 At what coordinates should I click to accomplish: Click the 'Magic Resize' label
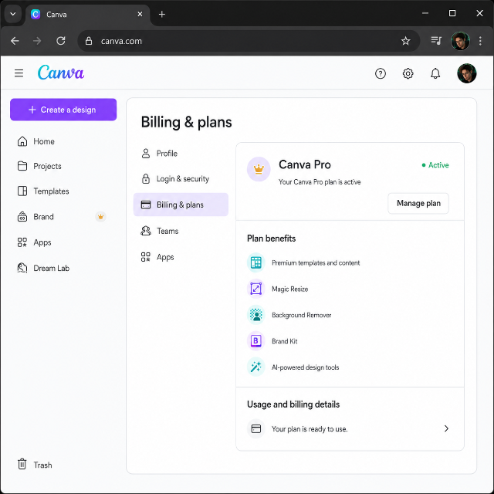coord(290,289)
